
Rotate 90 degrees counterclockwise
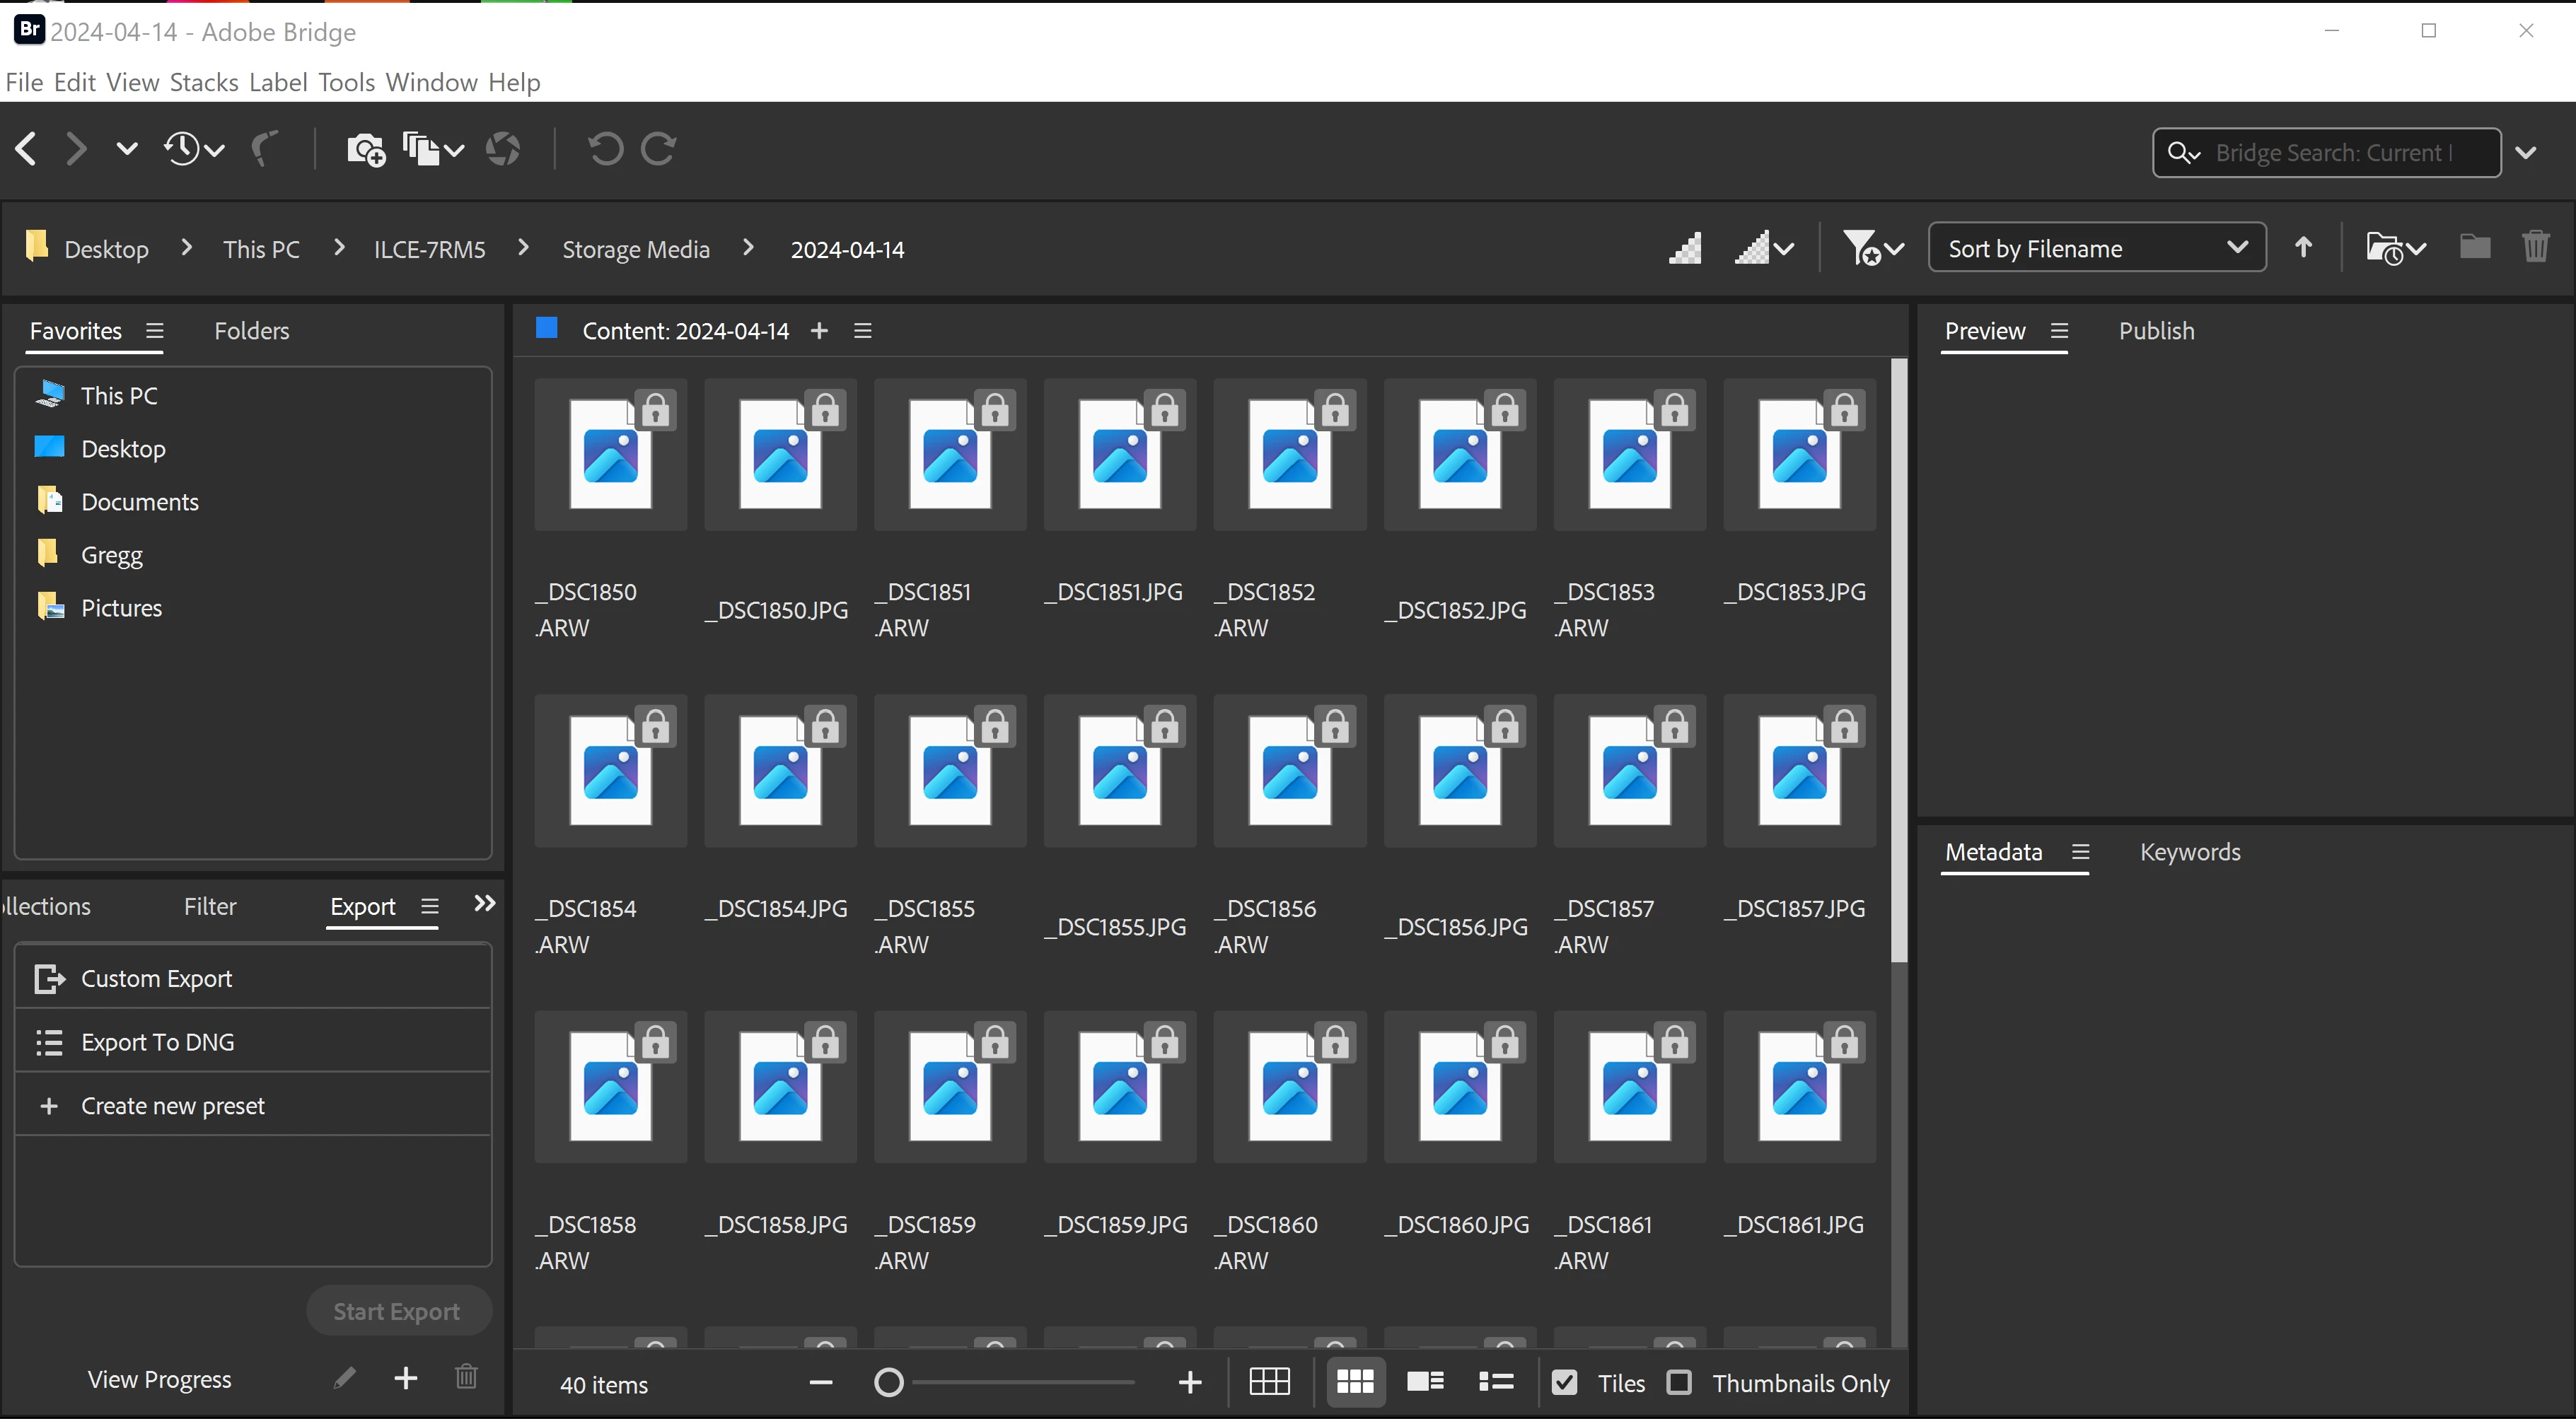(604, 150)
